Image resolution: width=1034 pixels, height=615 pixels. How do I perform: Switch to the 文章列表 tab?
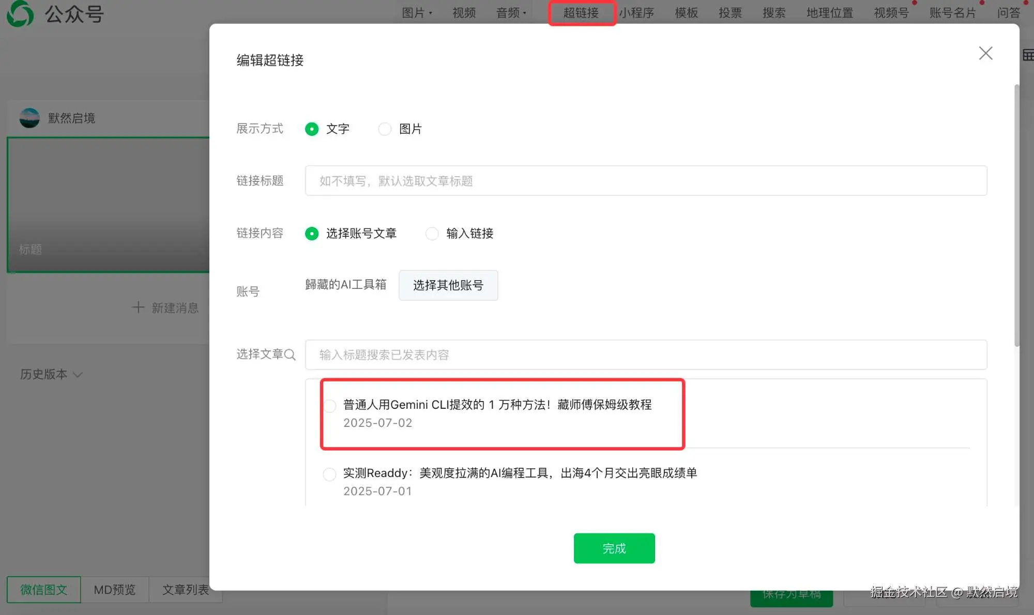pyautogui.click(x=185, y=589)
